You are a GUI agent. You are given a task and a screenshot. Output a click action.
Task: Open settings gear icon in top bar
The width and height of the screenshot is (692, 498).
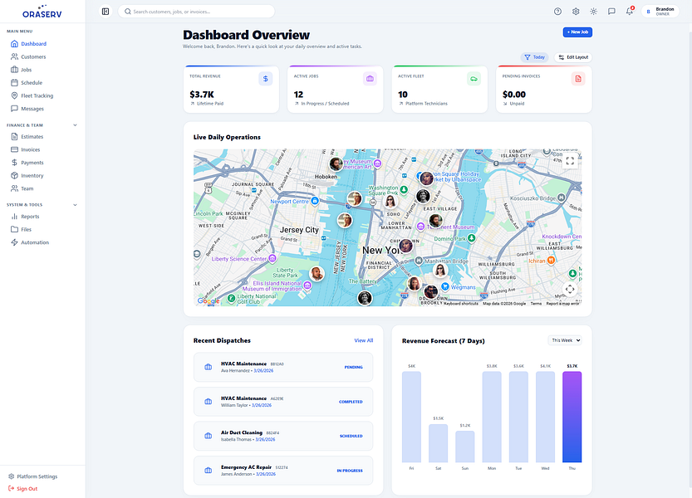click(x=576, y=12)
